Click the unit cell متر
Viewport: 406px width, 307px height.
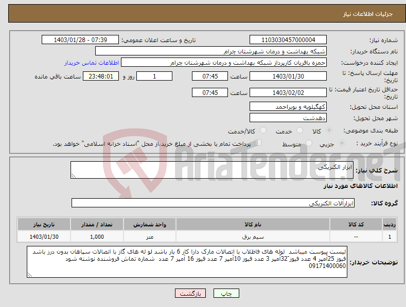150,237
